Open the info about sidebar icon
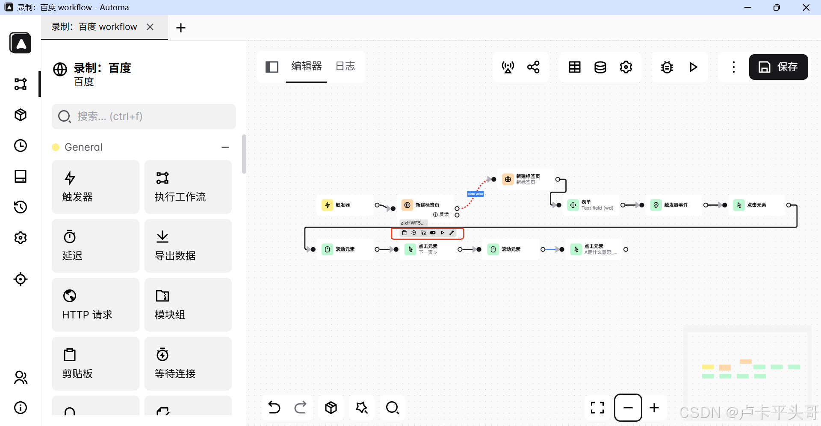 point(21,408)
